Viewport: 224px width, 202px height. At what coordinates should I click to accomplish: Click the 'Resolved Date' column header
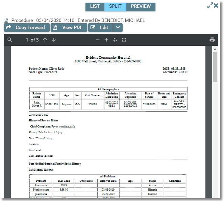click(108, 181)
